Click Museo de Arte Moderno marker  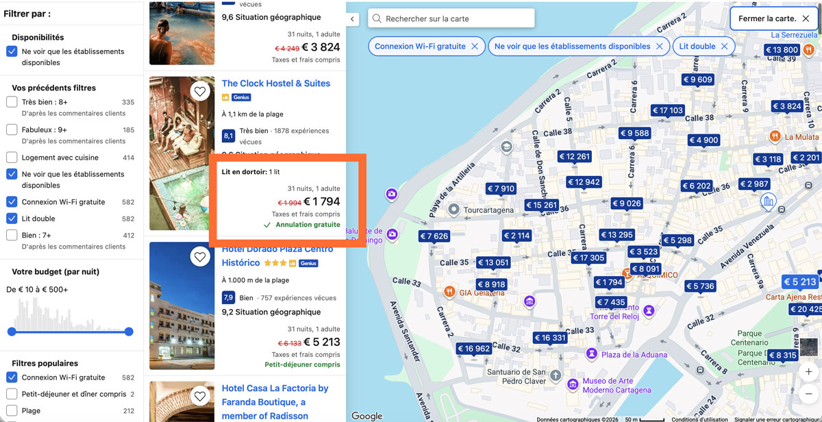[573, 385]
